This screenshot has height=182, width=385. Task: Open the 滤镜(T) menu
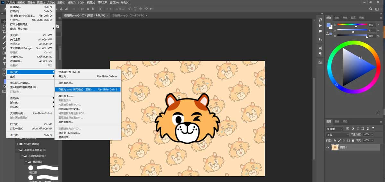72,2
